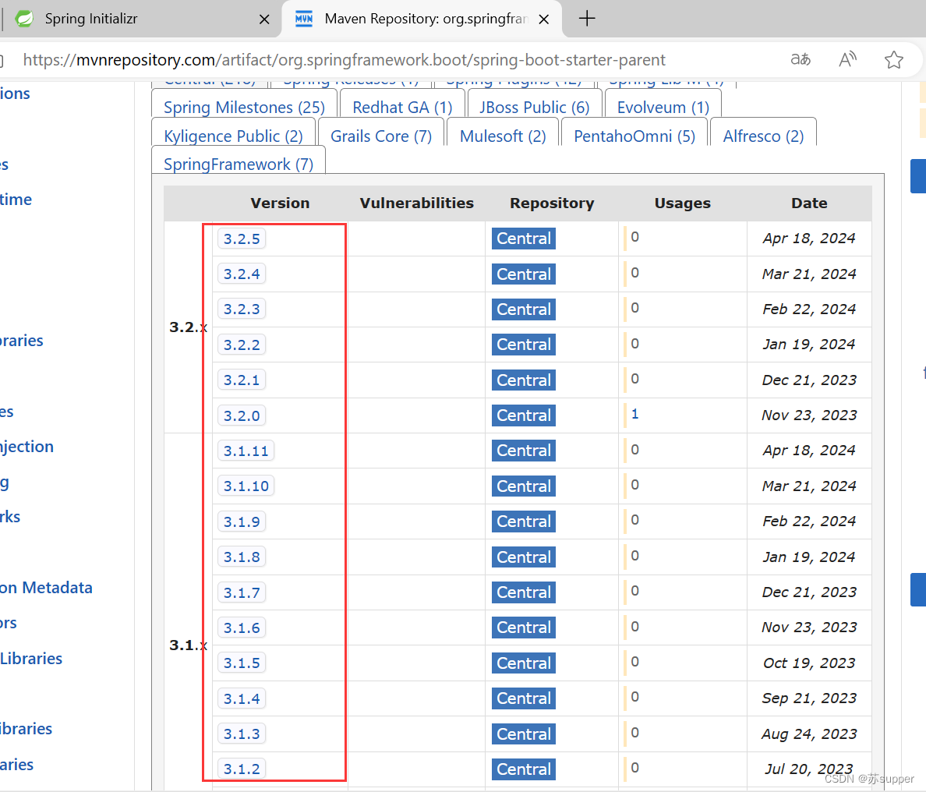Click the read aloud icon in address bar
Viewport: 926px width, 792px height.
847,60
